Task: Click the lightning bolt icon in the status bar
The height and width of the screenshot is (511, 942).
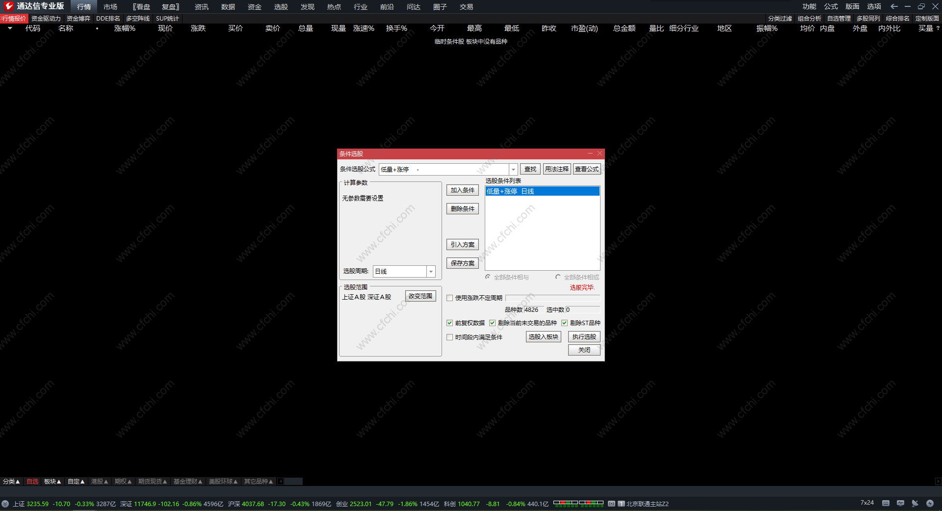Action: pos(930,503)
